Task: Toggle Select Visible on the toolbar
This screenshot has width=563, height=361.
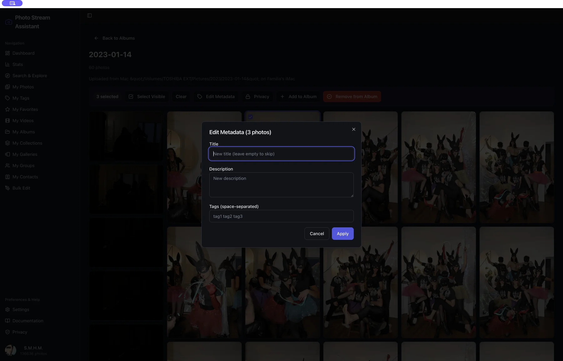Action: [147, 96]
